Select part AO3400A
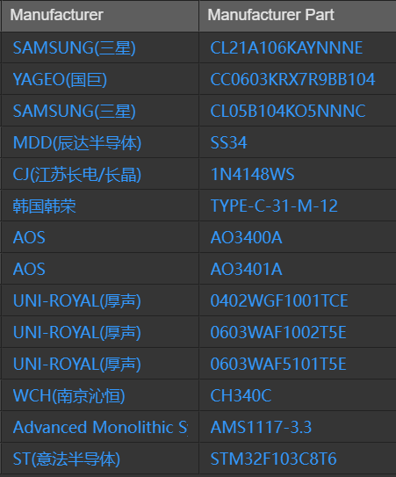The image size is (396, 477). point(247,238)
